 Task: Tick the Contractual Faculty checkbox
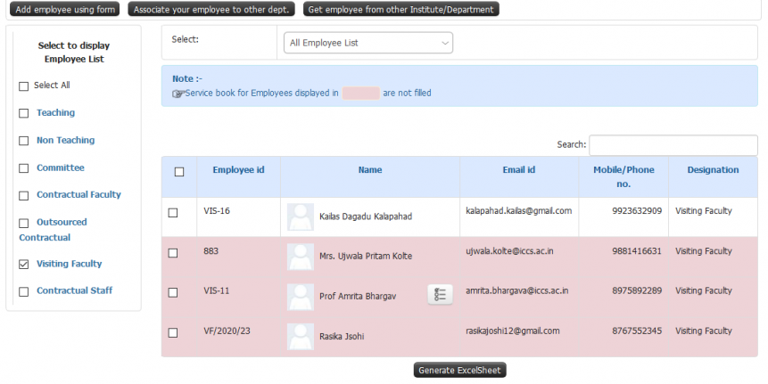click(x=23, y=195)
